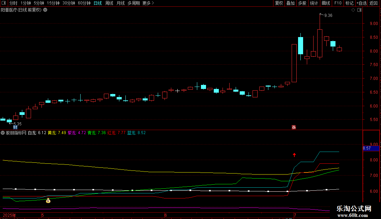Click the 9.36 high price label
This screenshot has height=219, width=381.
[x=328, y=15]
